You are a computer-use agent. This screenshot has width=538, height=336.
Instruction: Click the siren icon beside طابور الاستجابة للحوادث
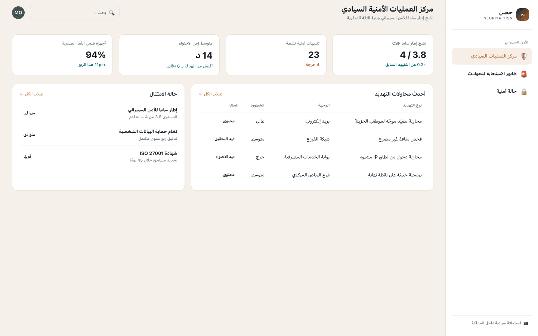coord(524,74)
